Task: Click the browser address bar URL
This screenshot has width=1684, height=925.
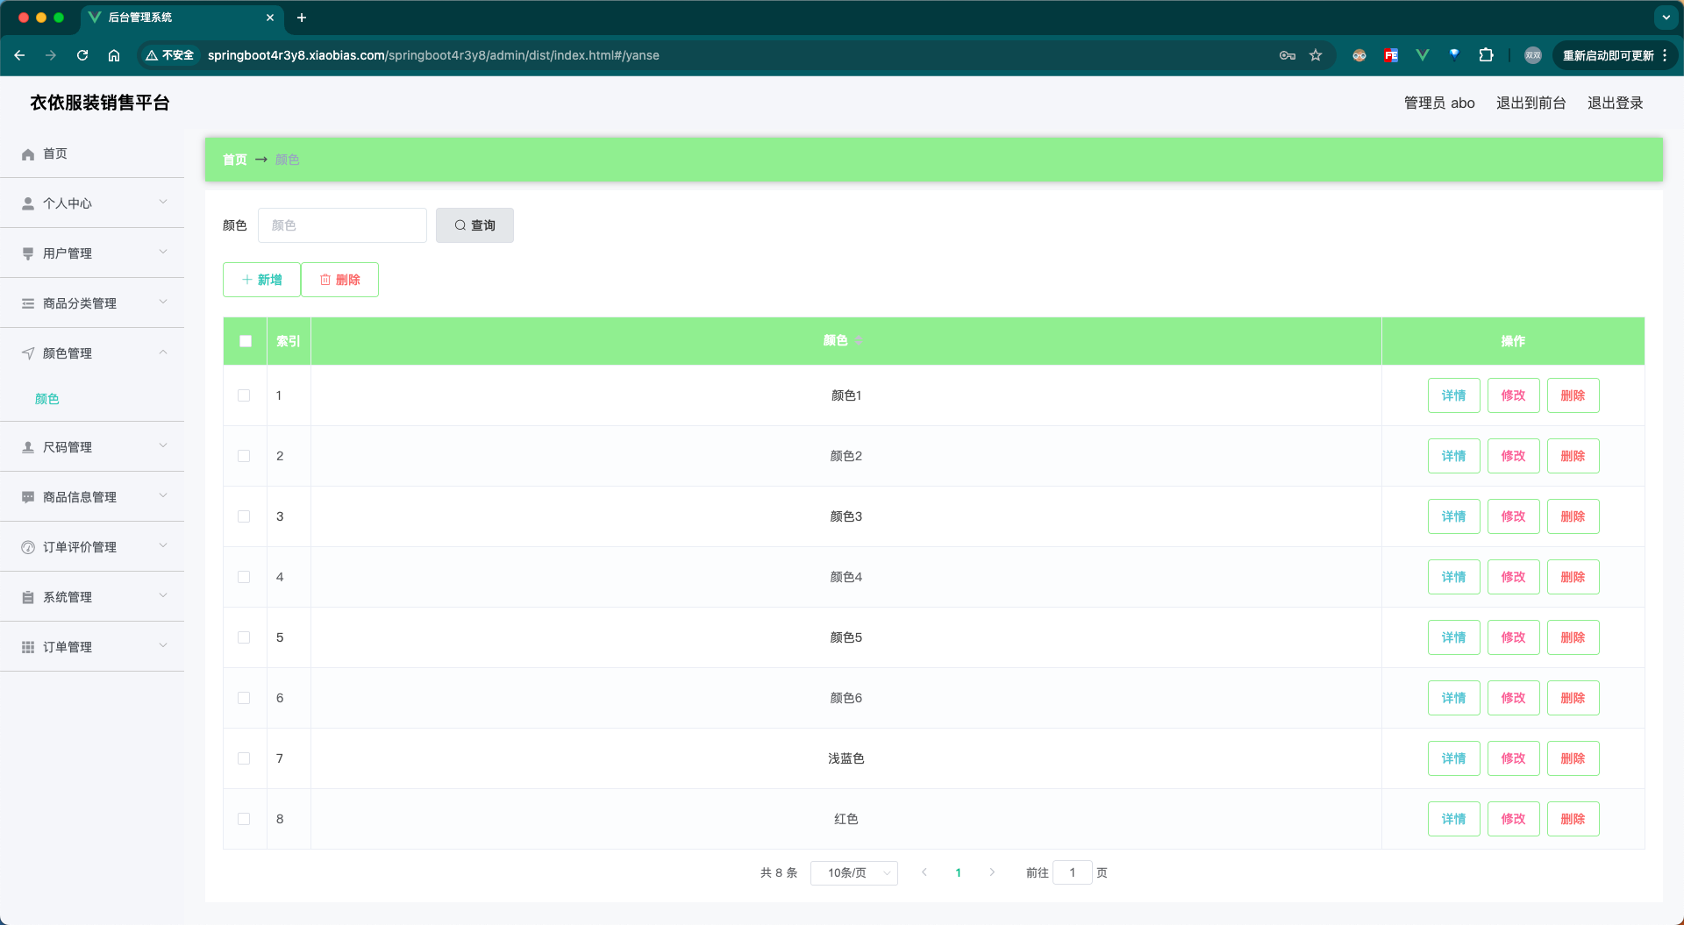Action: coord(433,55)
